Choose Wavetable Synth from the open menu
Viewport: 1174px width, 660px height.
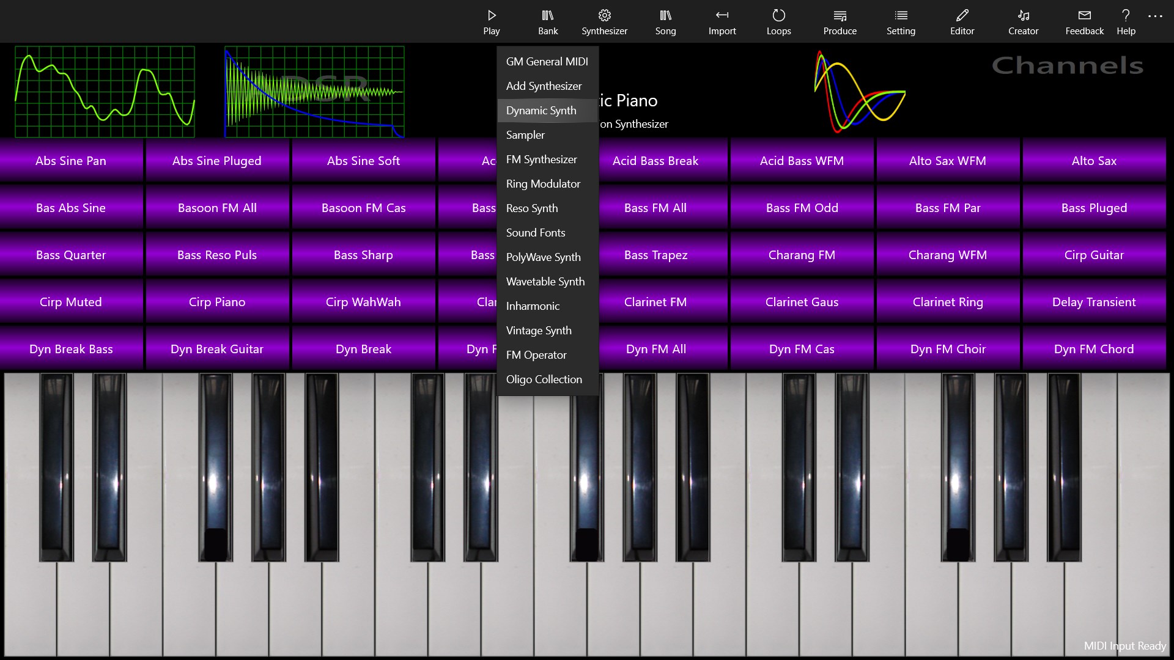click(x=545, y=281)
